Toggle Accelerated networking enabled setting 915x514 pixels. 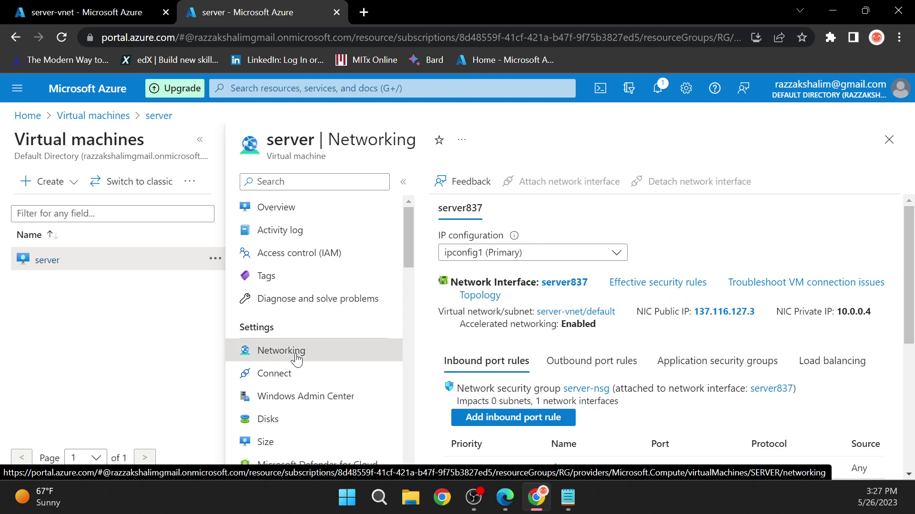[579, 324]
